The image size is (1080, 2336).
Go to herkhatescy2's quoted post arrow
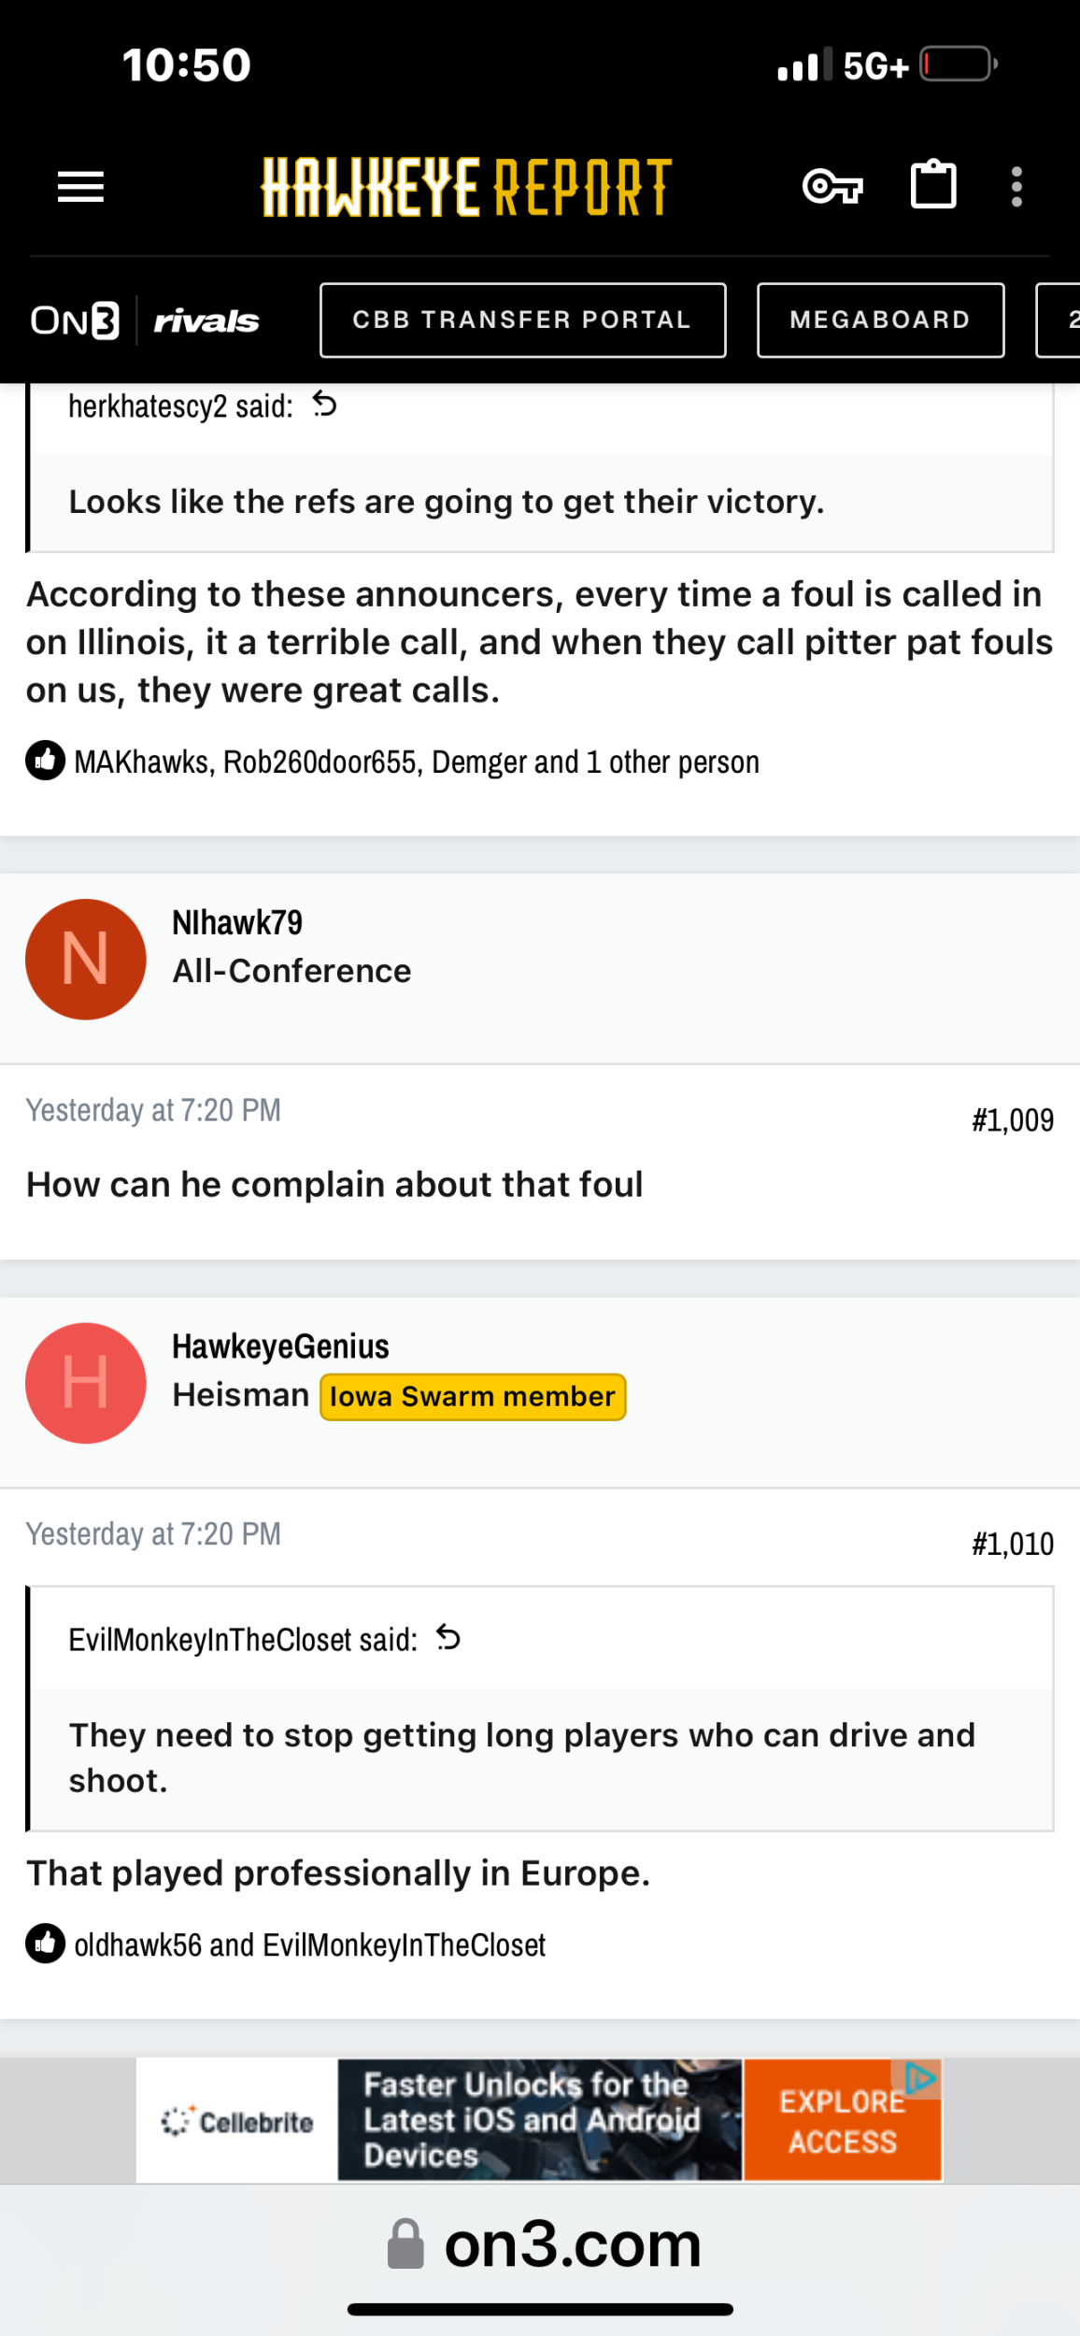point(325,405)
